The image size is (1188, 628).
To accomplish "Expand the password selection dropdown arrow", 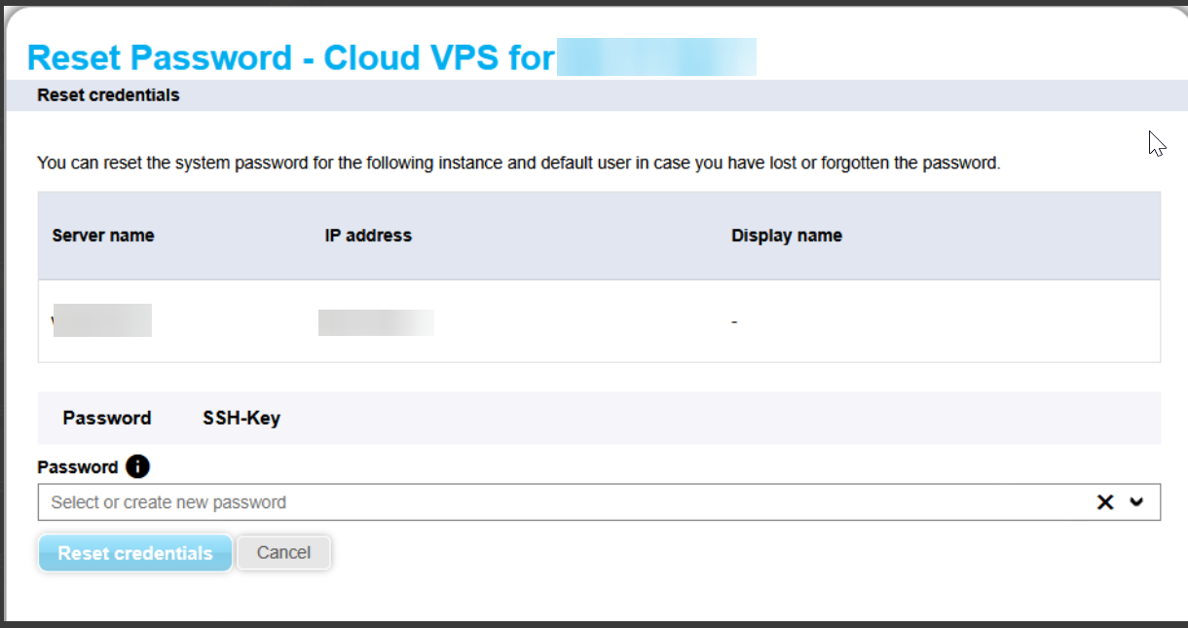I will click(1136, 502).
